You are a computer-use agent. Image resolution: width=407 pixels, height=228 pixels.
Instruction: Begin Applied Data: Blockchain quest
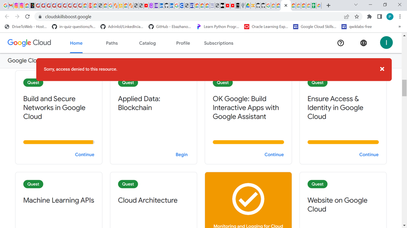point(181,154)
